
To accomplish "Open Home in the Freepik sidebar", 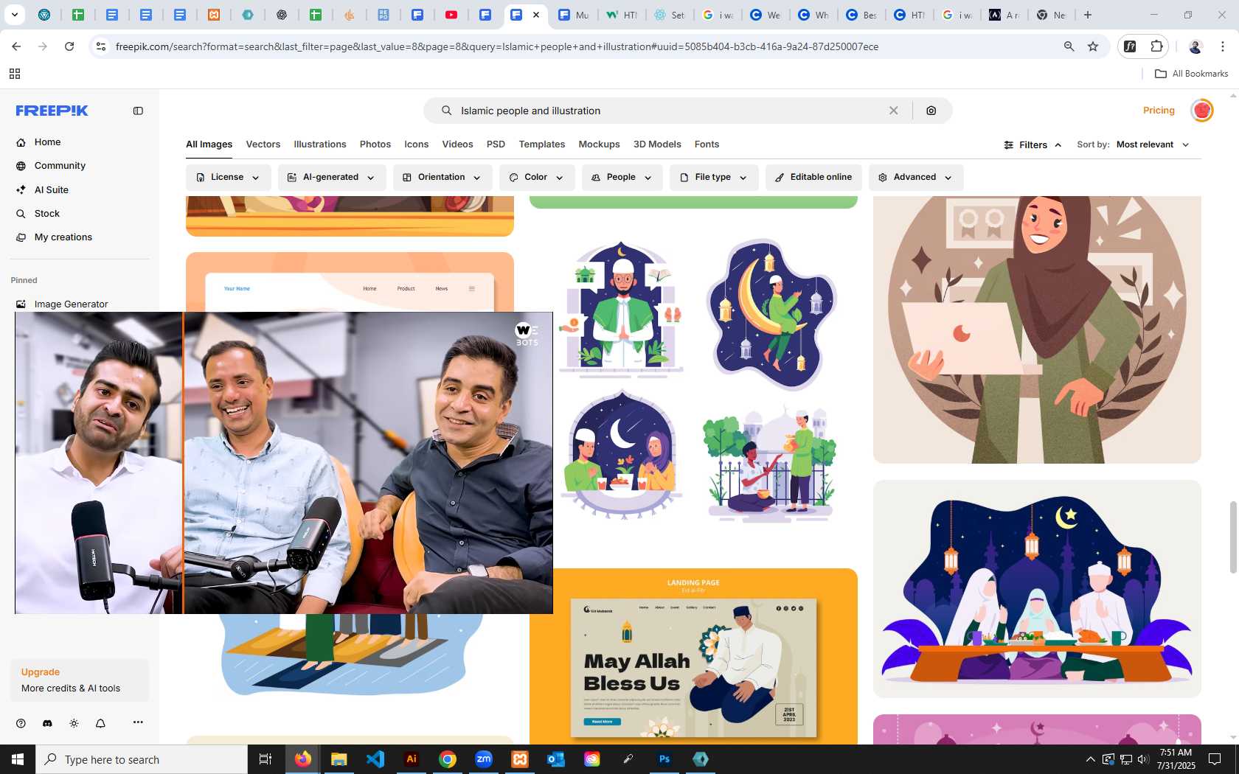I will pos(47,142).
